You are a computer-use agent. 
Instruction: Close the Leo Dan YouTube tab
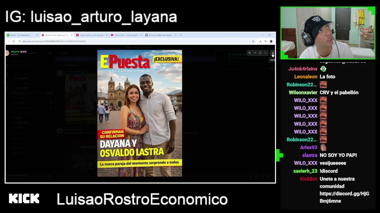point(141,35)
